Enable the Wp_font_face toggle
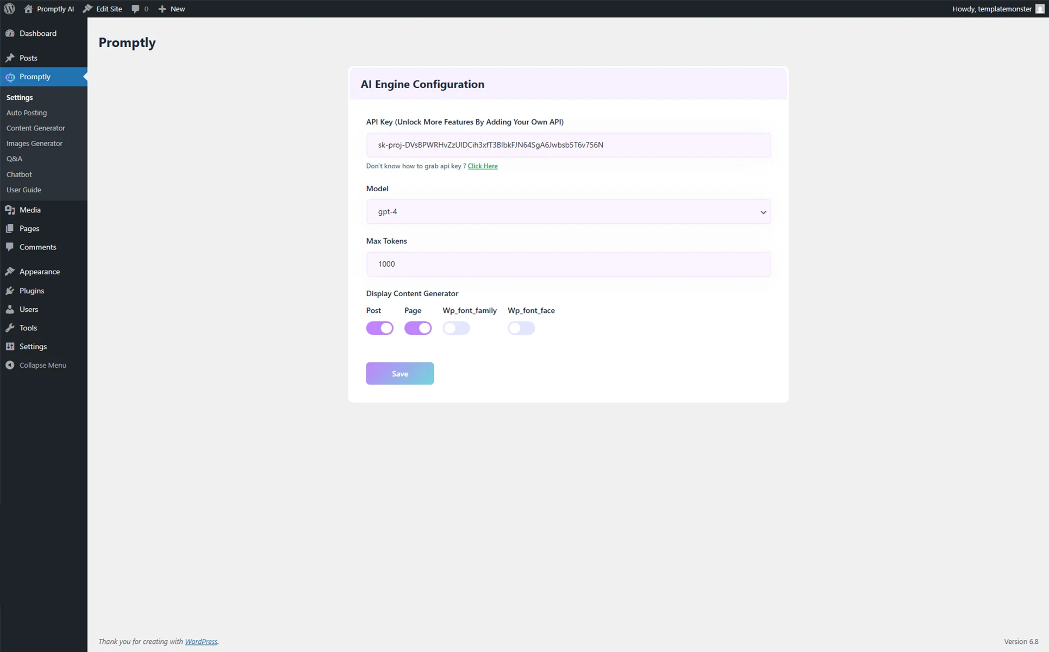This screenshot has width=1049, height=652. tap(521, 328)
